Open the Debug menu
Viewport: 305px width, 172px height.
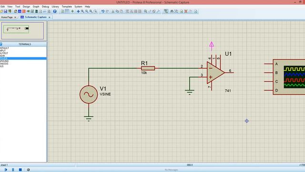pyautogui.click(x=46, y=7)
